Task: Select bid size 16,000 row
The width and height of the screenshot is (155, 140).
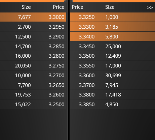Action: coord(33,56)
